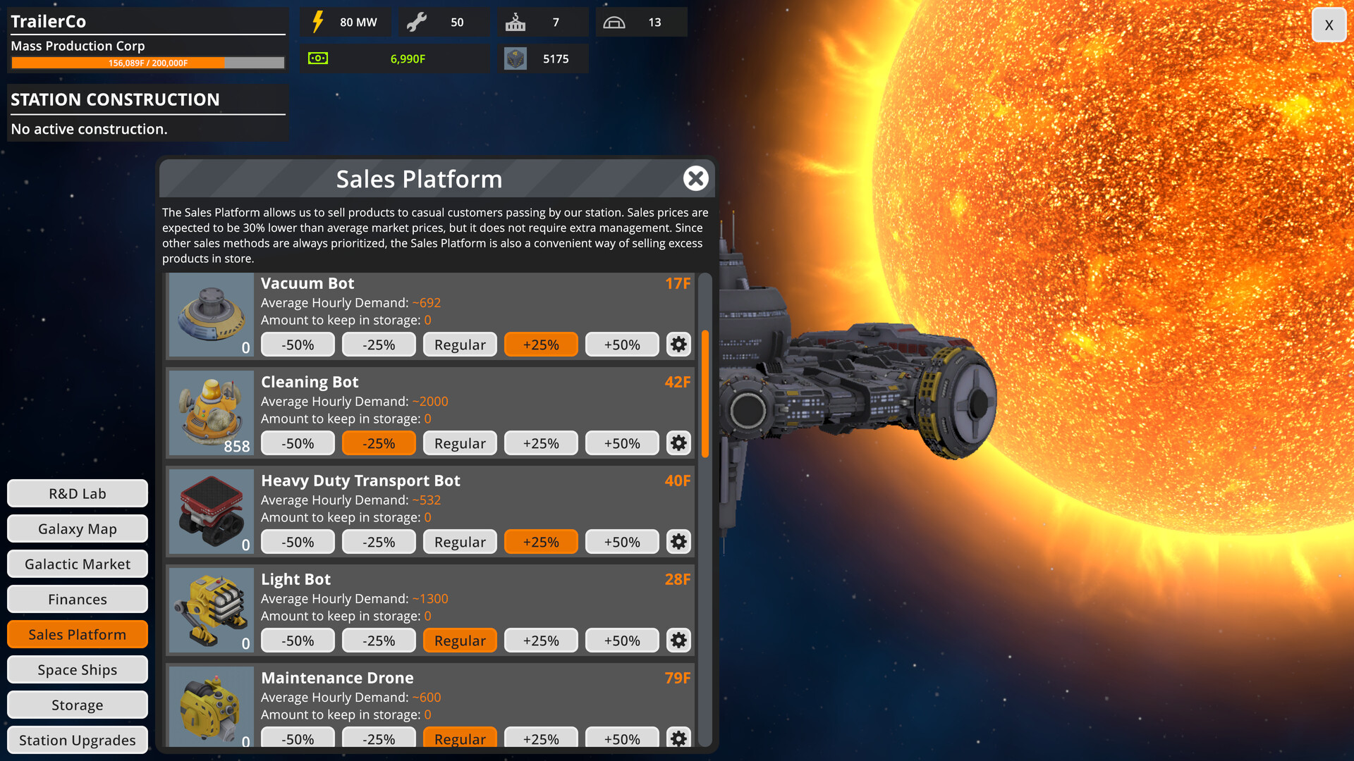Click the planet icon showing 5175
The image size is (1354, 761).
tap(516, 58)
